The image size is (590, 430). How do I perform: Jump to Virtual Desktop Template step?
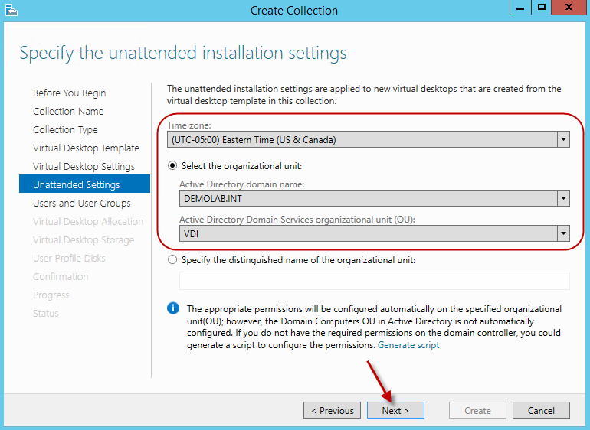tap(86, 148)
